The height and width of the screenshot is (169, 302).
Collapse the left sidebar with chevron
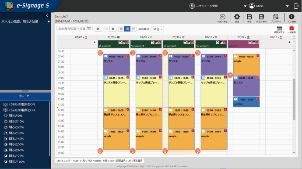[x=47, y=15]
